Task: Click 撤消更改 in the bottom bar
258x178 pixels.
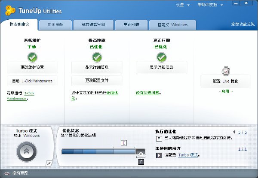Action: [20, 173]
